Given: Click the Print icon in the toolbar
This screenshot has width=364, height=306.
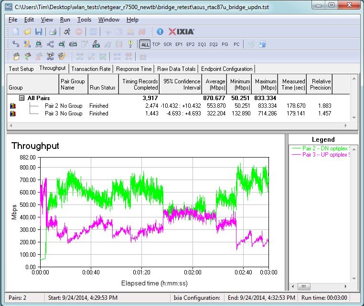Looking at the screenshot, I should (x=53, y=32).
